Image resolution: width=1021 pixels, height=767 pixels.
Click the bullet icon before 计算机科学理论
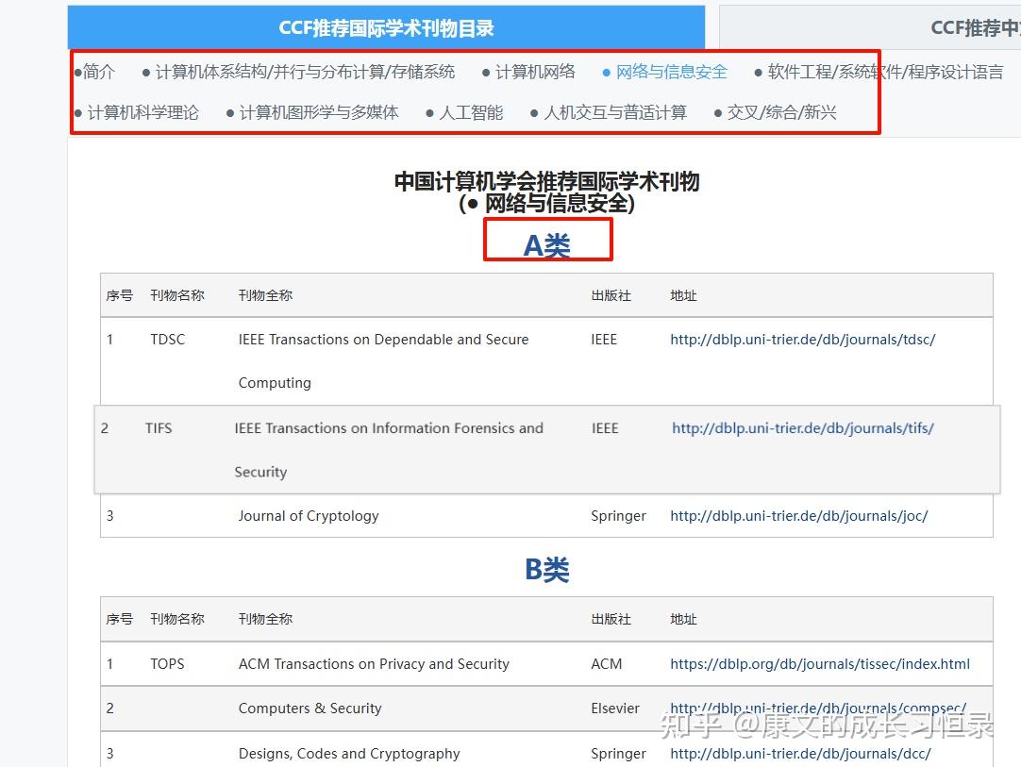click(79, 112)
